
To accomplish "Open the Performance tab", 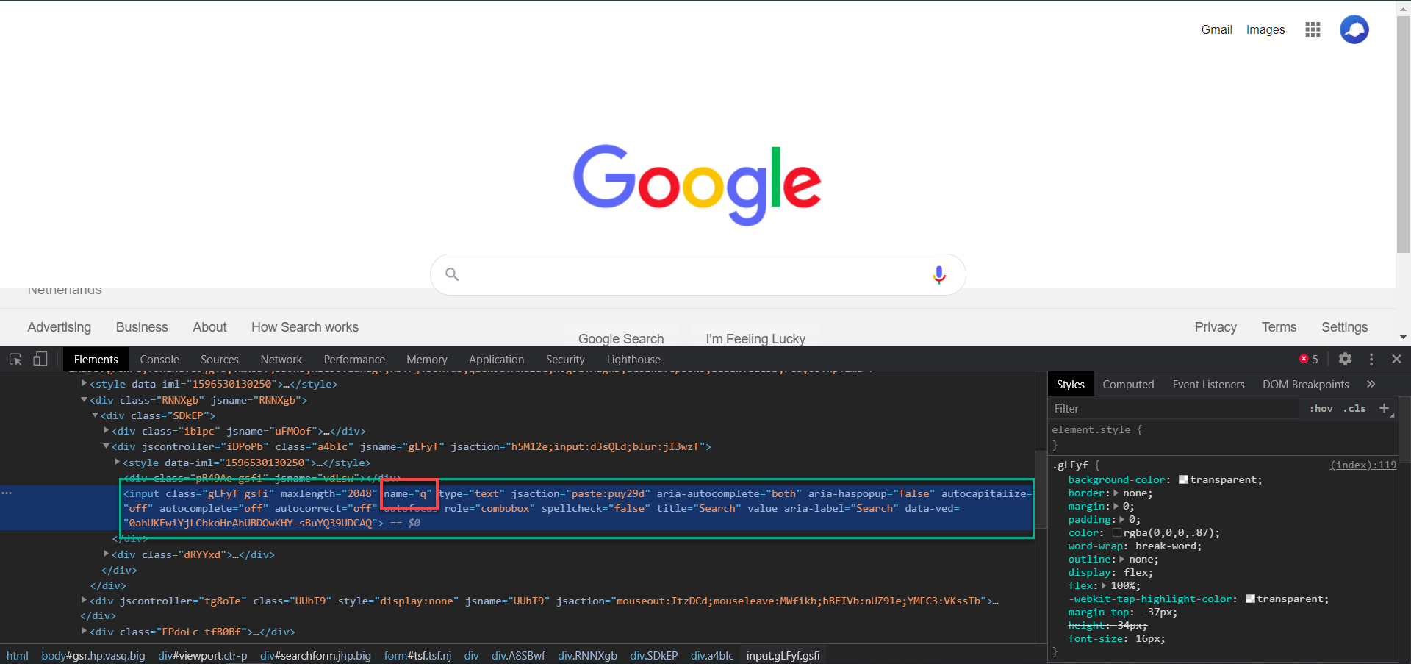I will [354, 359].
